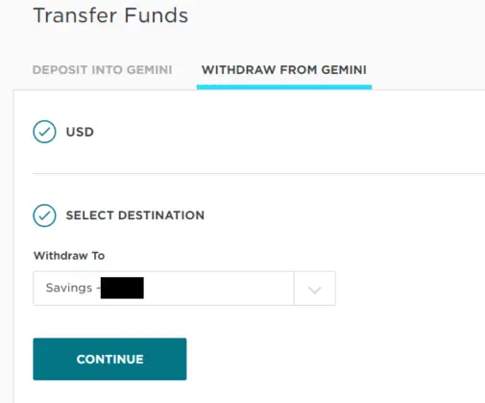
Task: Switch to the Deposit Into Gemini tab
Action: tap(103, 70)
